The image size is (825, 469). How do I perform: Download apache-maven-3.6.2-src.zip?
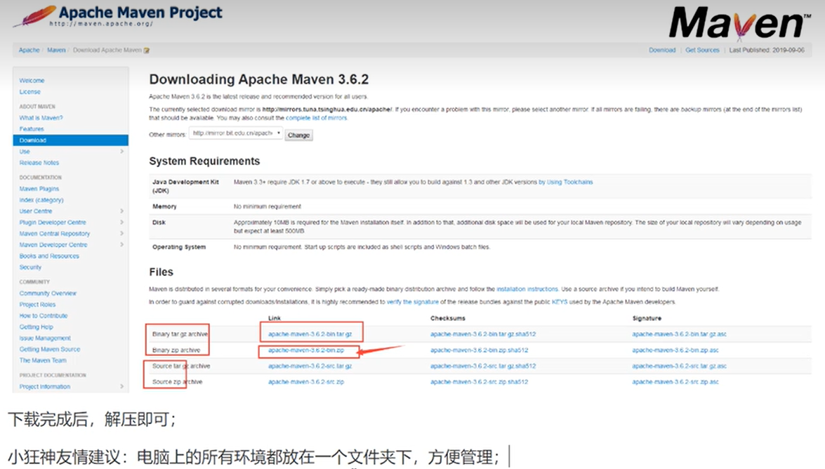pos(305,382)
